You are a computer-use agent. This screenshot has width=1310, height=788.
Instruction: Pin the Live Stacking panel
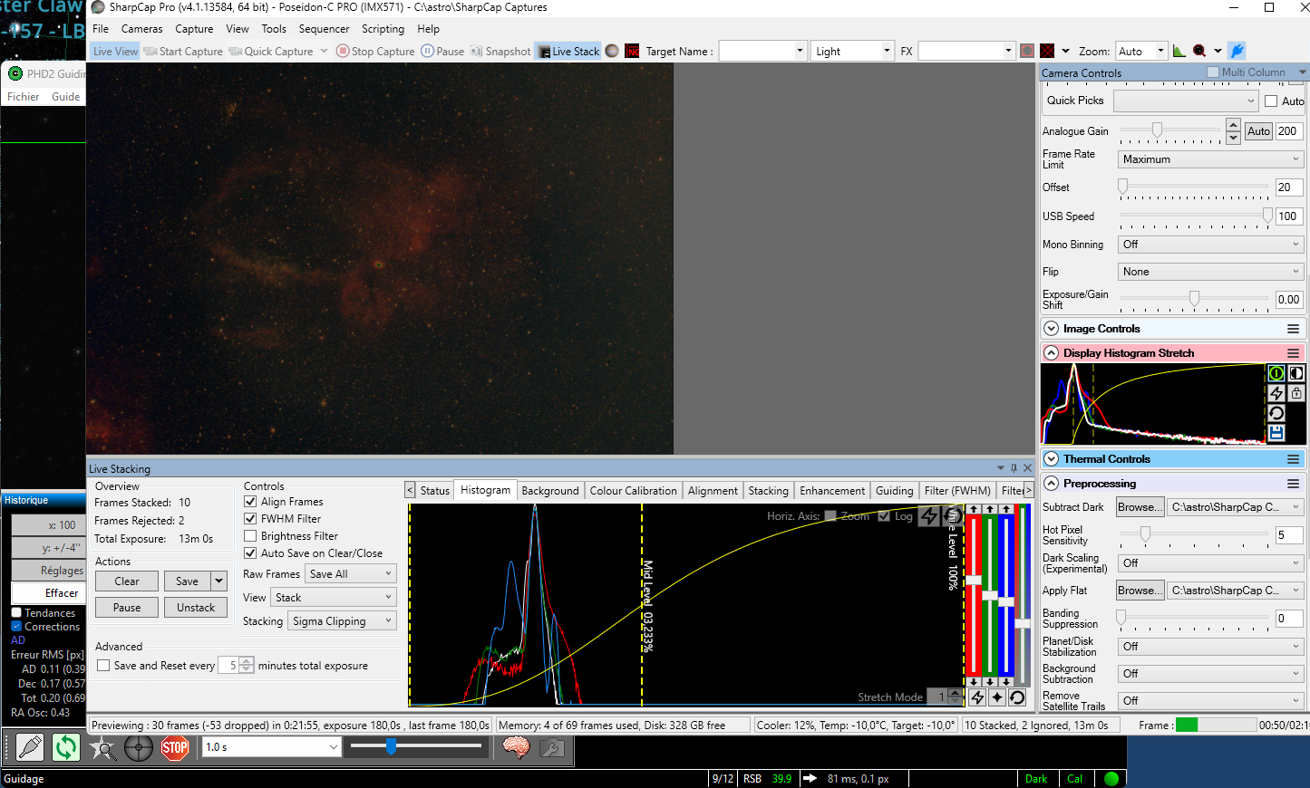pos(1014,468)
